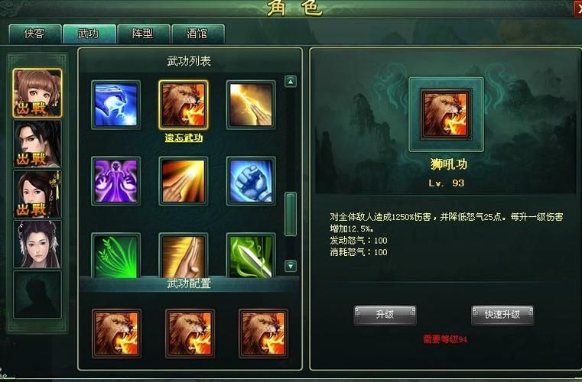Click the skill list scroll up arrow

click(x=291, y=82)
